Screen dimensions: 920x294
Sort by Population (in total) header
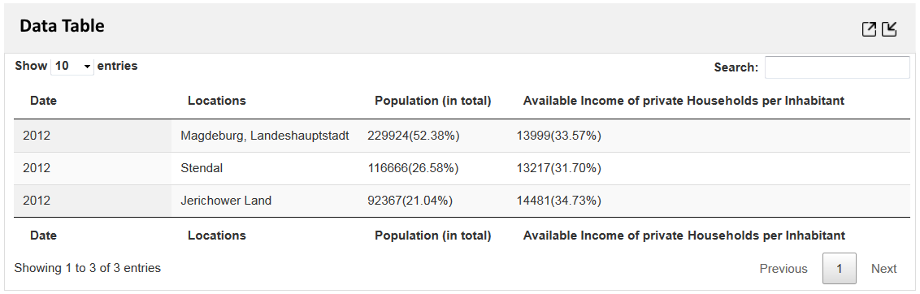pyautogui.click(x=433, y=101)
